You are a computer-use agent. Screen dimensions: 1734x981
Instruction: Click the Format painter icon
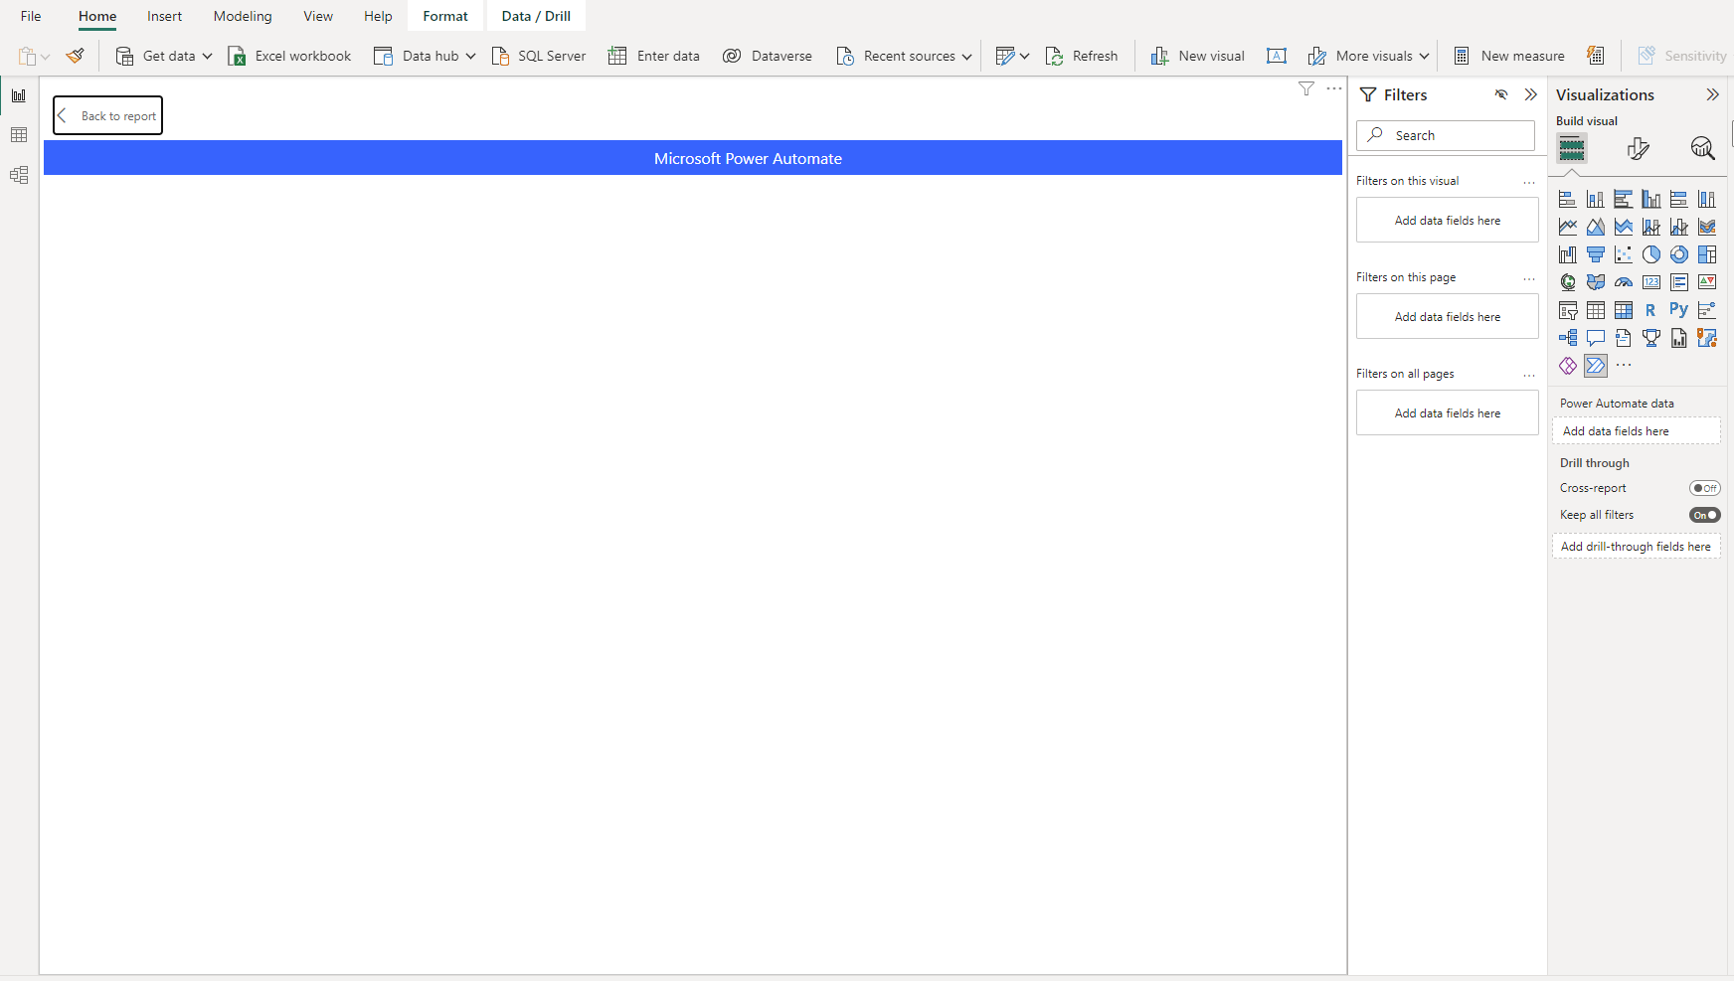click(76, 56)
